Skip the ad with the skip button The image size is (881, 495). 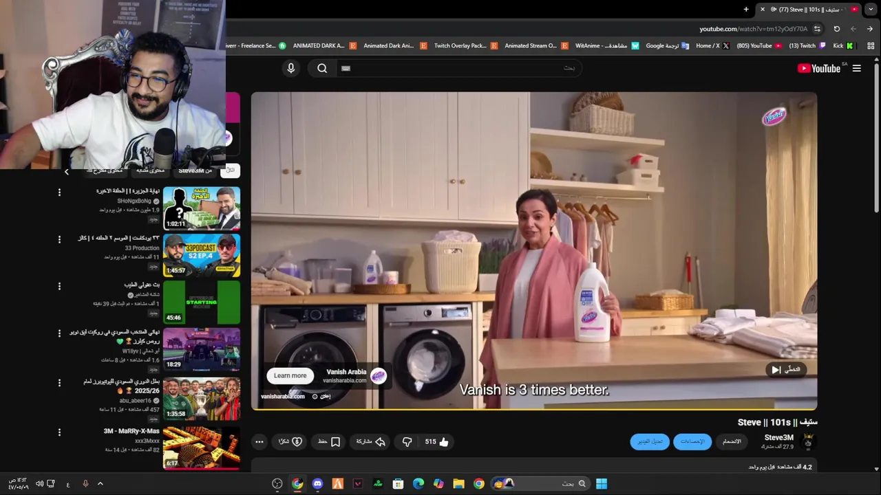pyautogui.click(x=785, y=370)
